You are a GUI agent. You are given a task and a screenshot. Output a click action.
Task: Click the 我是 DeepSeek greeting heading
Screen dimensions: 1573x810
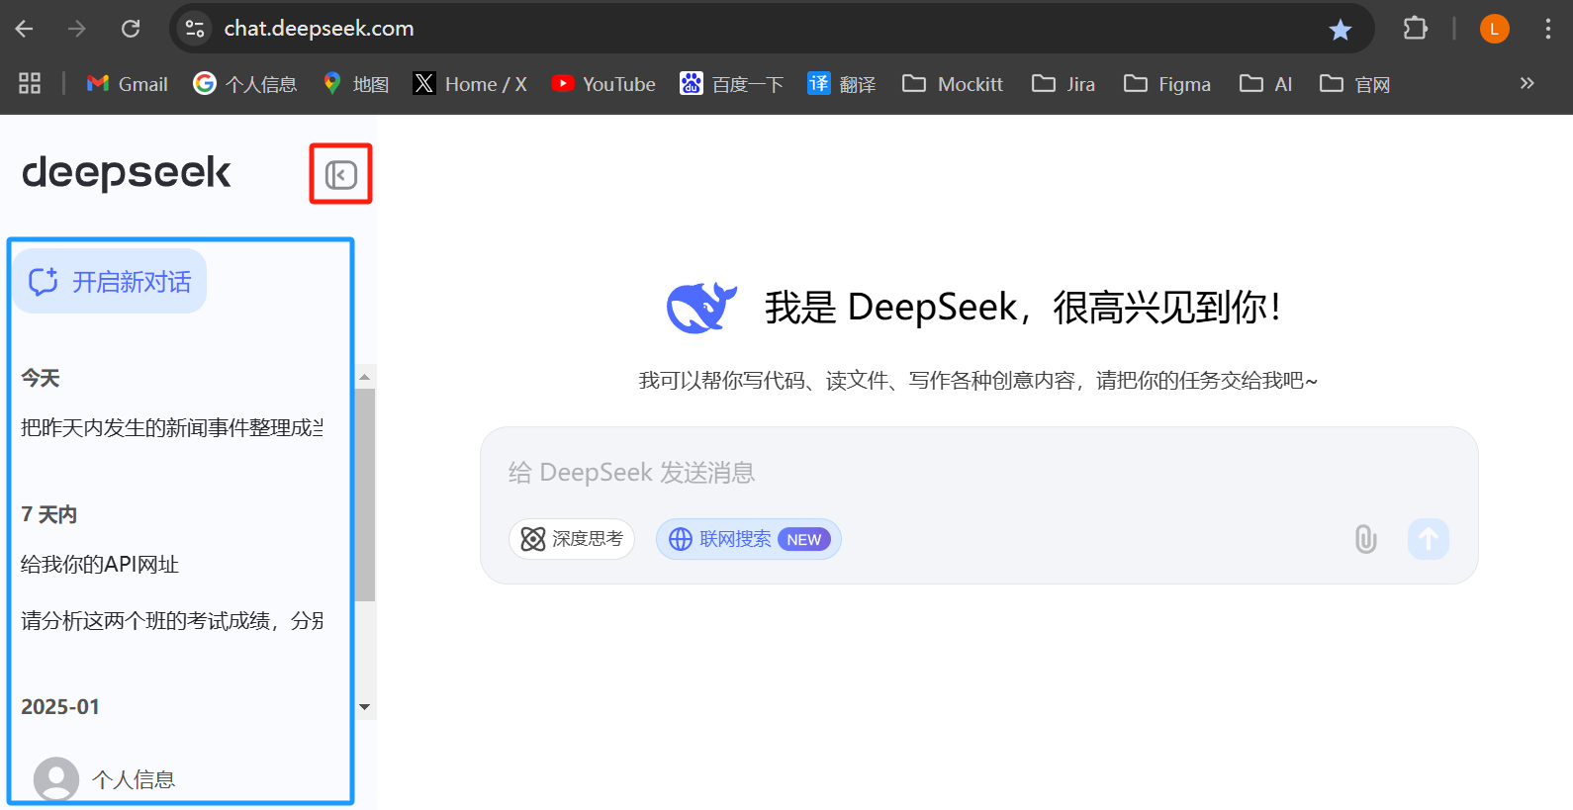tap(1023, 308)
